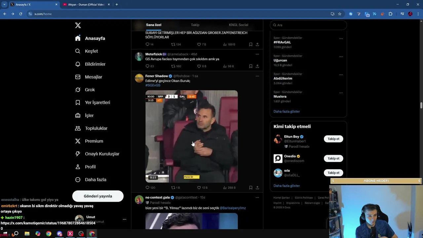Open the Chrome extensions puzzle icon

click(390, 14)
